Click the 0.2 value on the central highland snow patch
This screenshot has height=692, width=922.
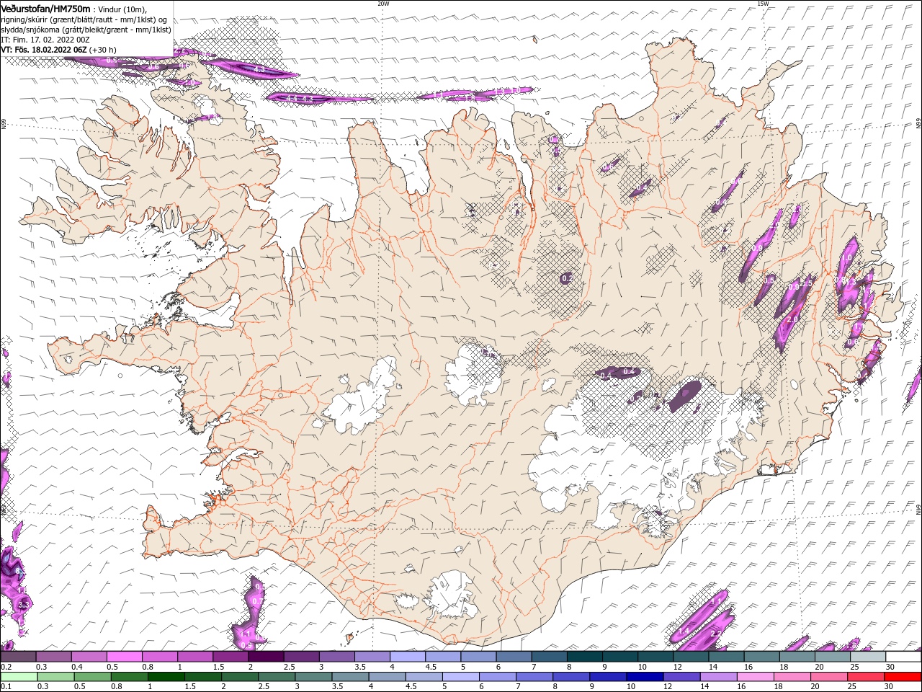pos(567,278)
